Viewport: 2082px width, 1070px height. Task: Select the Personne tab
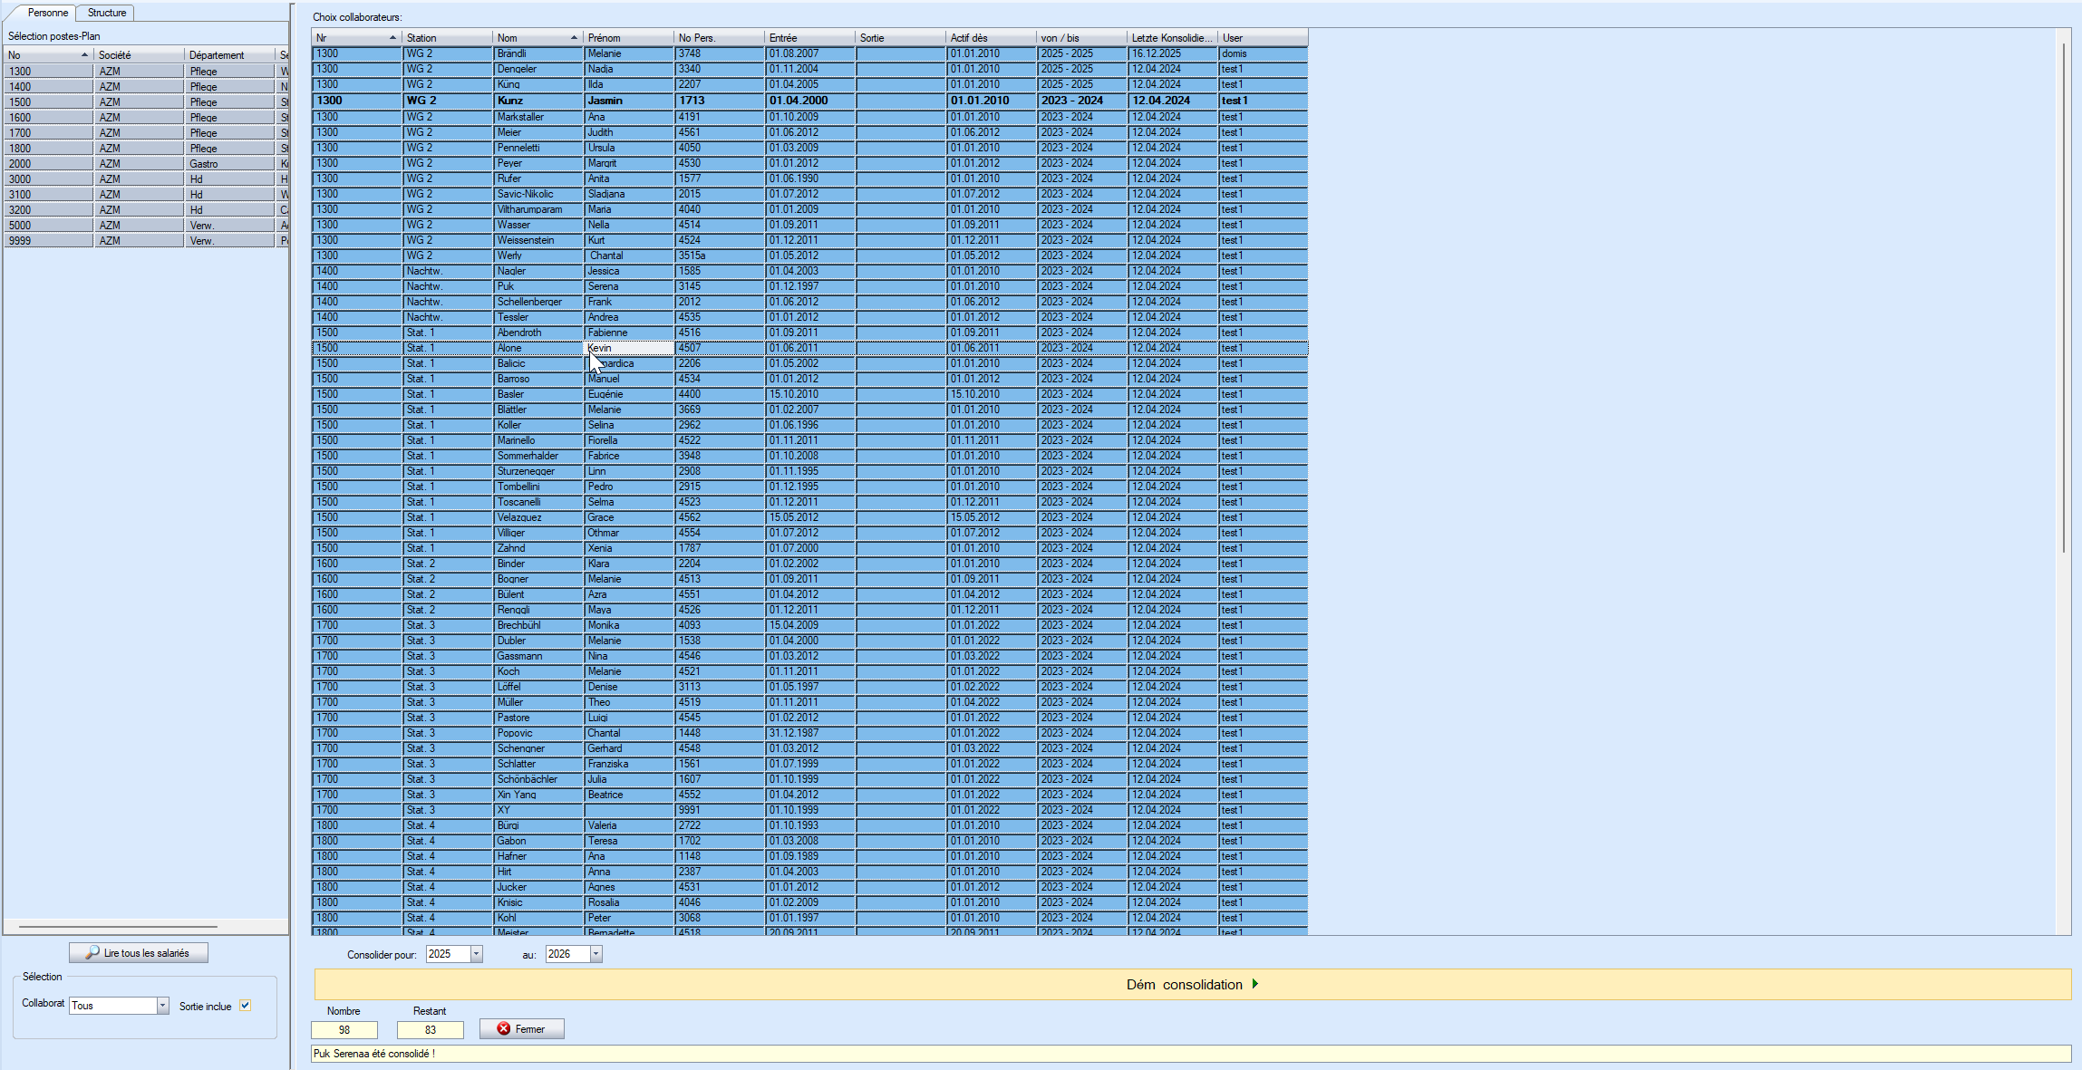[x=47, y=13]
